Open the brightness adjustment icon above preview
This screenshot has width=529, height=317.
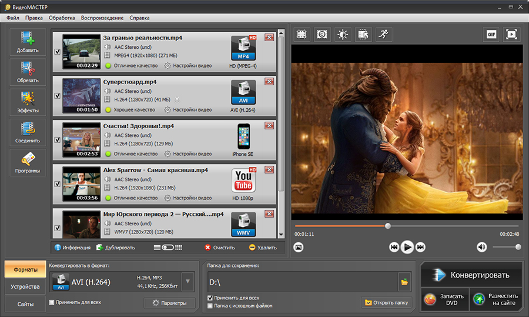pos(343,35)
